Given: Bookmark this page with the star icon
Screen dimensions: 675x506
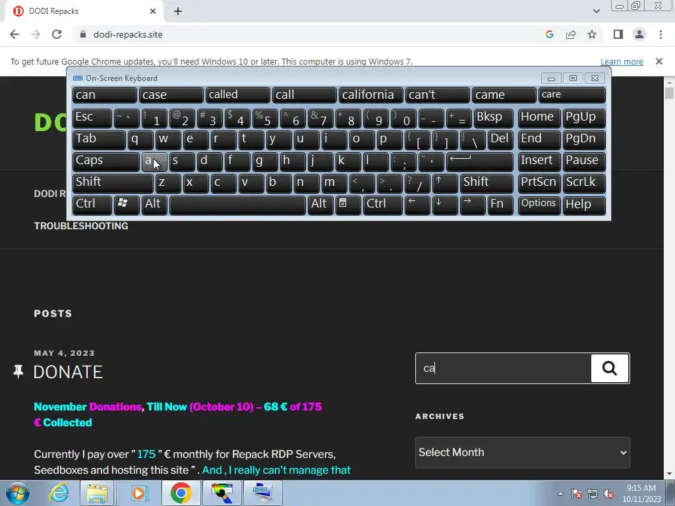Looking at the screenshot, I should point(592,34).
